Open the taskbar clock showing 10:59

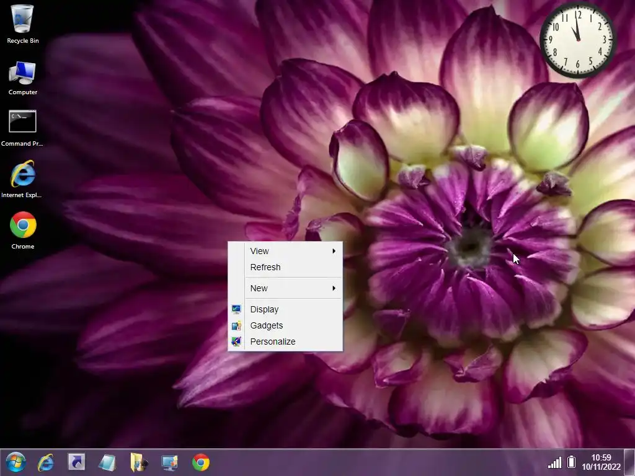click(x=601, y=457)
